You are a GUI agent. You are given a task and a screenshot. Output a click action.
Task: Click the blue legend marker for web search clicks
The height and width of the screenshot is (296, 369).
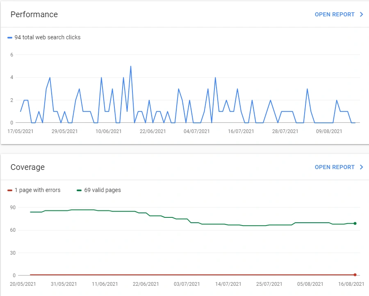(10, 37)
